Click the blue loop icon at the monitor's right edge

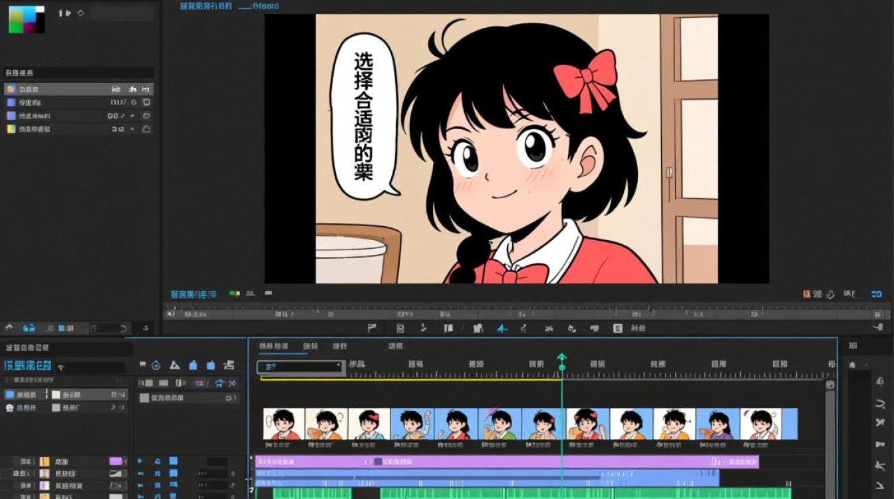pos(877,293)
